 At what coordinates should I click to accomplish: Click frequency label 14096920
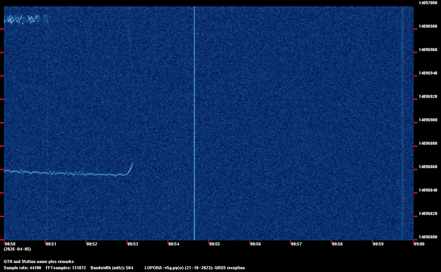tap(428, 96)
